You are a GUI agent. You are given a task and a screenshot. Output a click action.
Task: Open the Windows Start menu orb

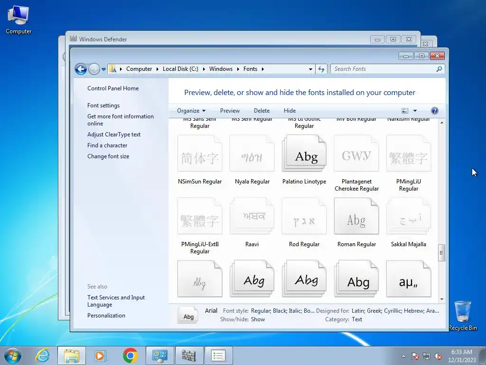tap(12, 355)
